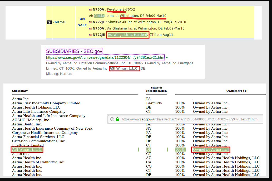Click the highlighted Owned by Aetna Inc. cell
This screenshot has height=181, width=272.
[x=211, y=150]
